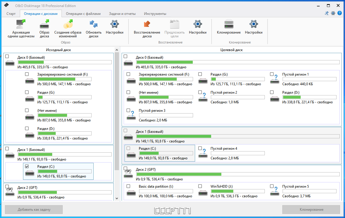This screenshot has height=218, width=345.
Task: Check target Раздел (C:) checkbox
Action: click(128, 148)
